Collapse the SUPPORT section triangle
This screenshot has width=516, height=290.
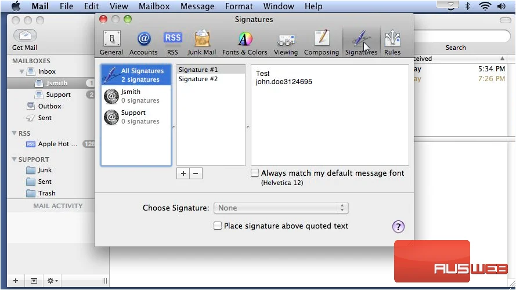pyautogui.click(x=14, y=159)
